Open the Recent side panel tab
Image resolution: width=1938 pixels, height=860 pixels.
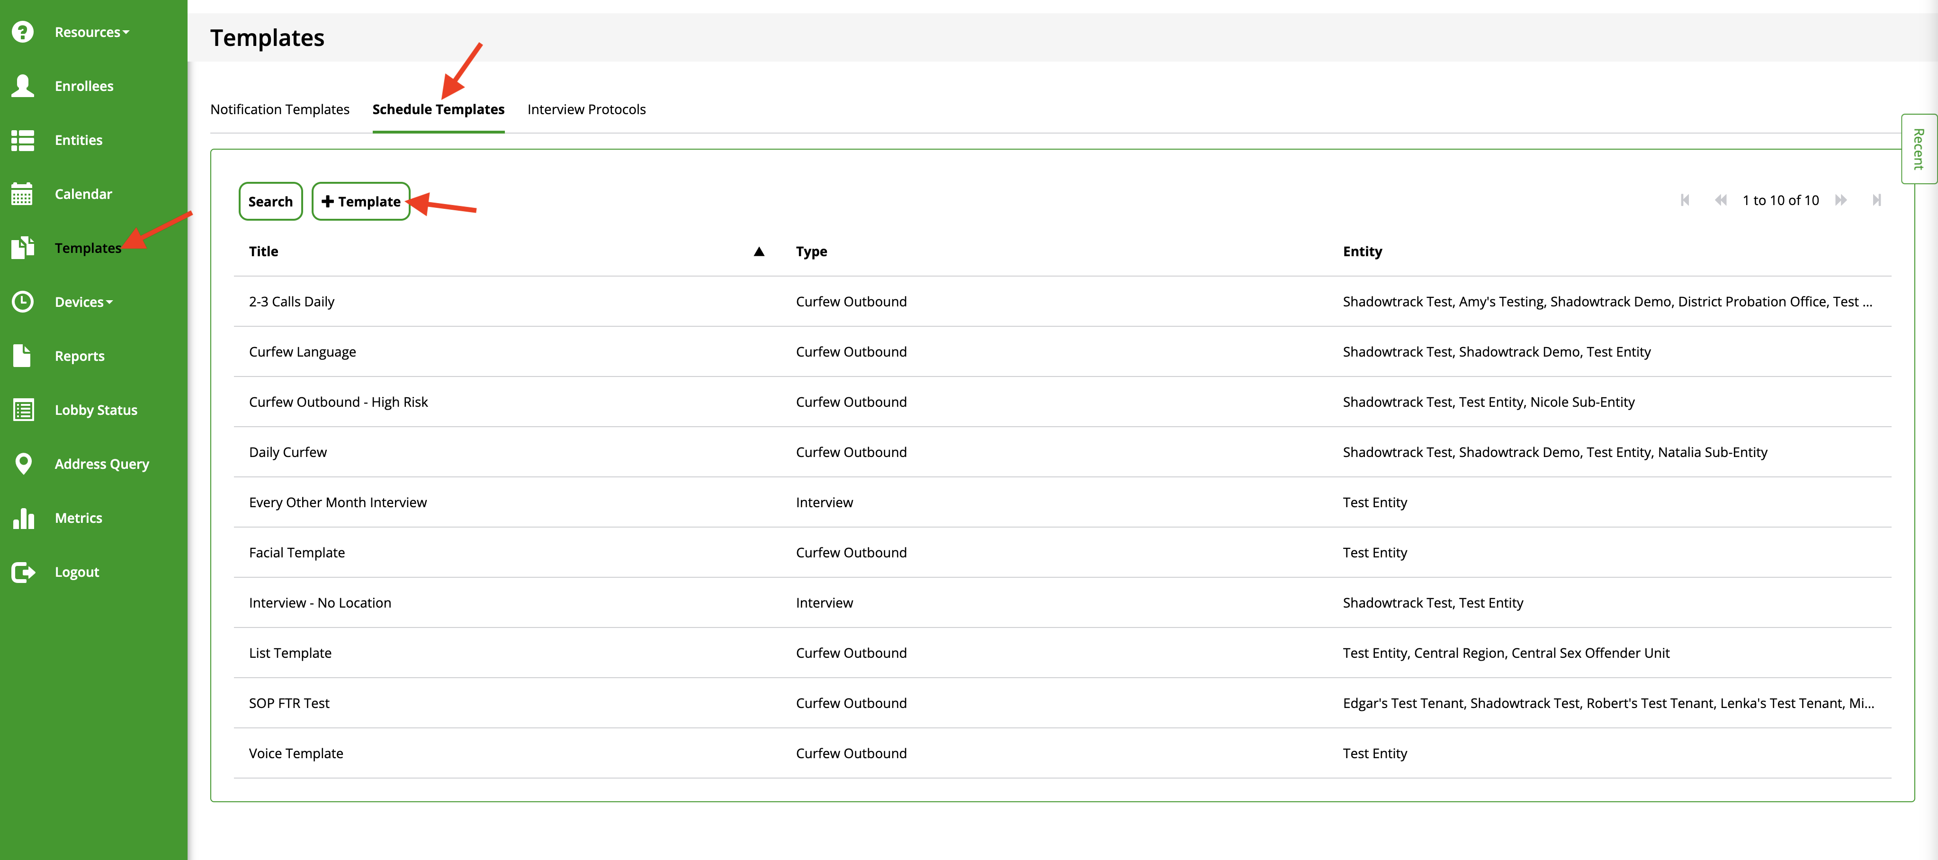(x=1919, y=149)
